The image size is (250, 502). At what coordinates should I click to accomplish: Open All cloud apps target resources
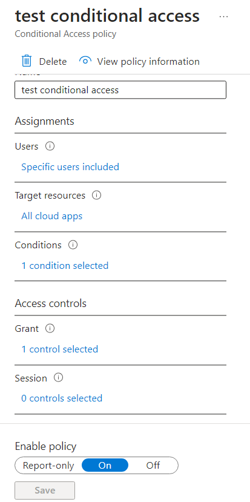click(52, 216)
